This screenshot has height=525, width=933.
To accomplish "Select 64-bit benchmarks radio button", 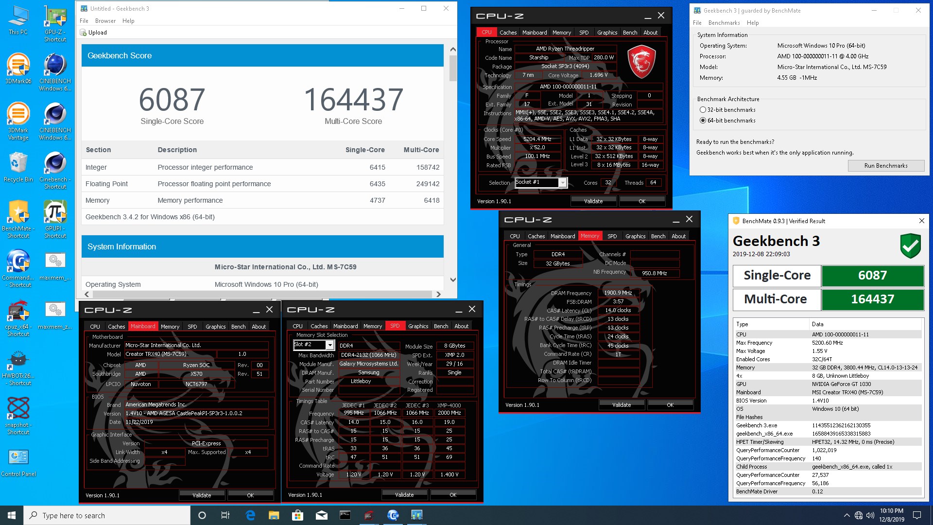I will coord(703,121).
